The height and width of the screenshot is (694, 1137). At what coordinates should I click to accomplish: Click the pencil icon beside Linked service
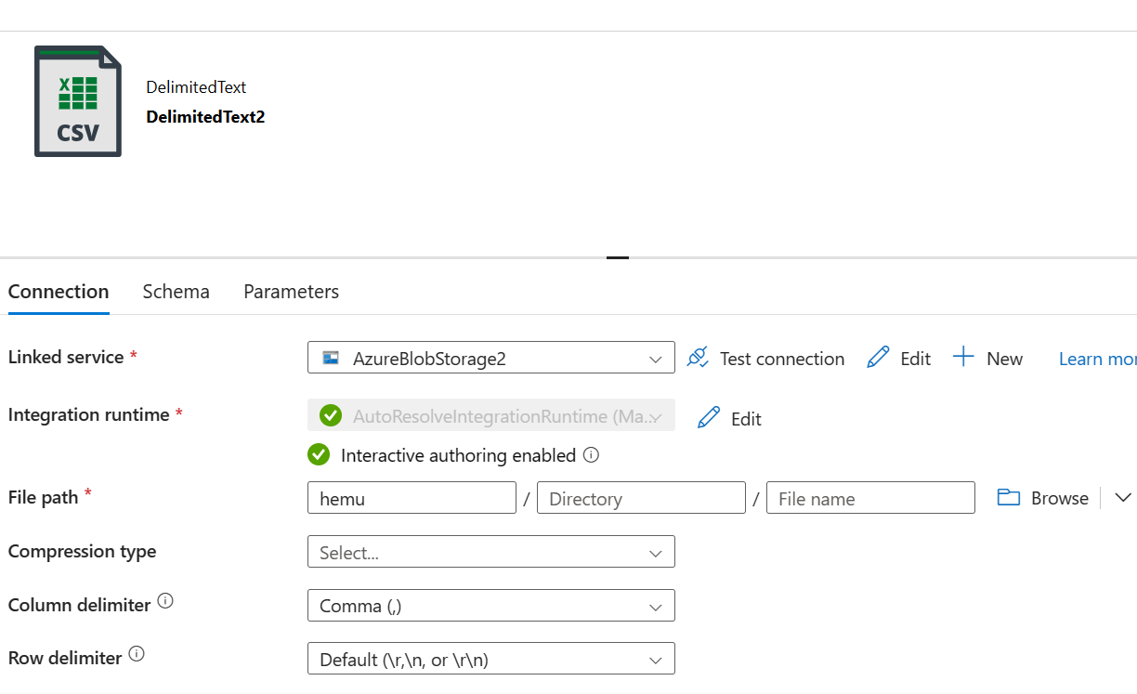(878, 358)
